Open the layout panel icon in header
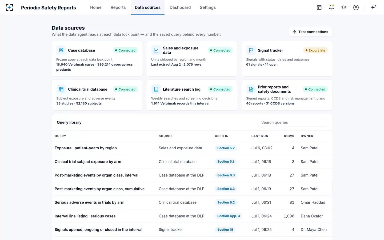 coord(319,7)
